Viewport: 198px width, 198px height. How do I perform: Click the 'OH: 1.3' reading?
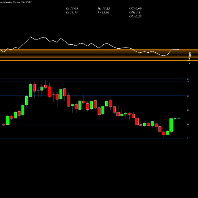pyautogui.click(x=135, y=13)
